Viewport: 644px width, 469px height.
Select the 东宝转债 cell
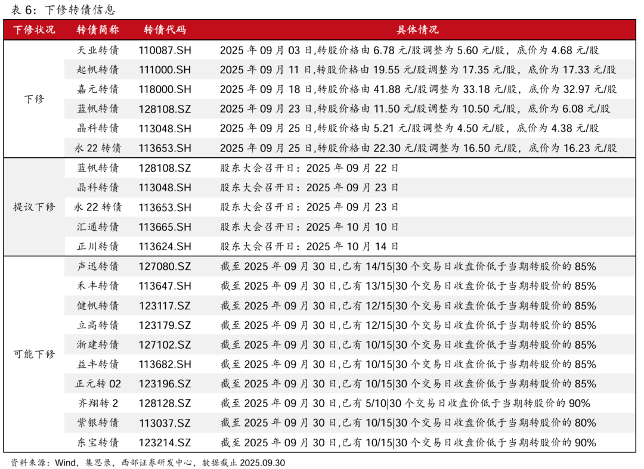coord(98,442)
